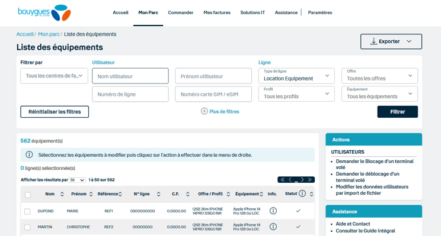Screen dimensions: 441x236
Task: Jump to last results page arrow
Action: (309, 180)
